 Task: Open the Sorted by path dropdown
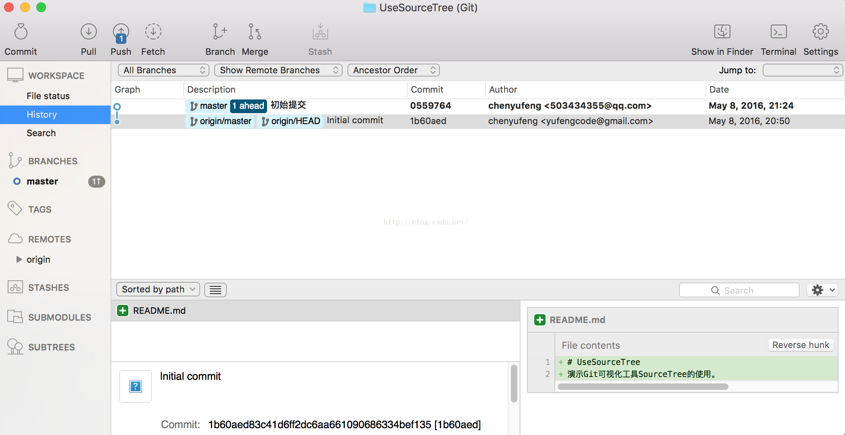[x=158, y=290]
